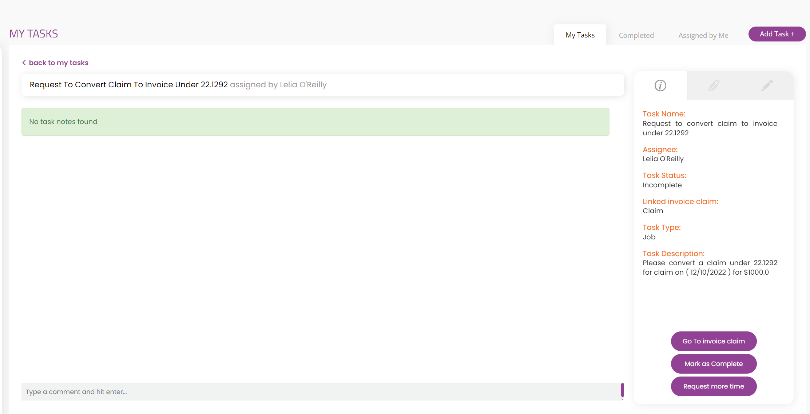Click Request more time button

(x=713, y=386)
